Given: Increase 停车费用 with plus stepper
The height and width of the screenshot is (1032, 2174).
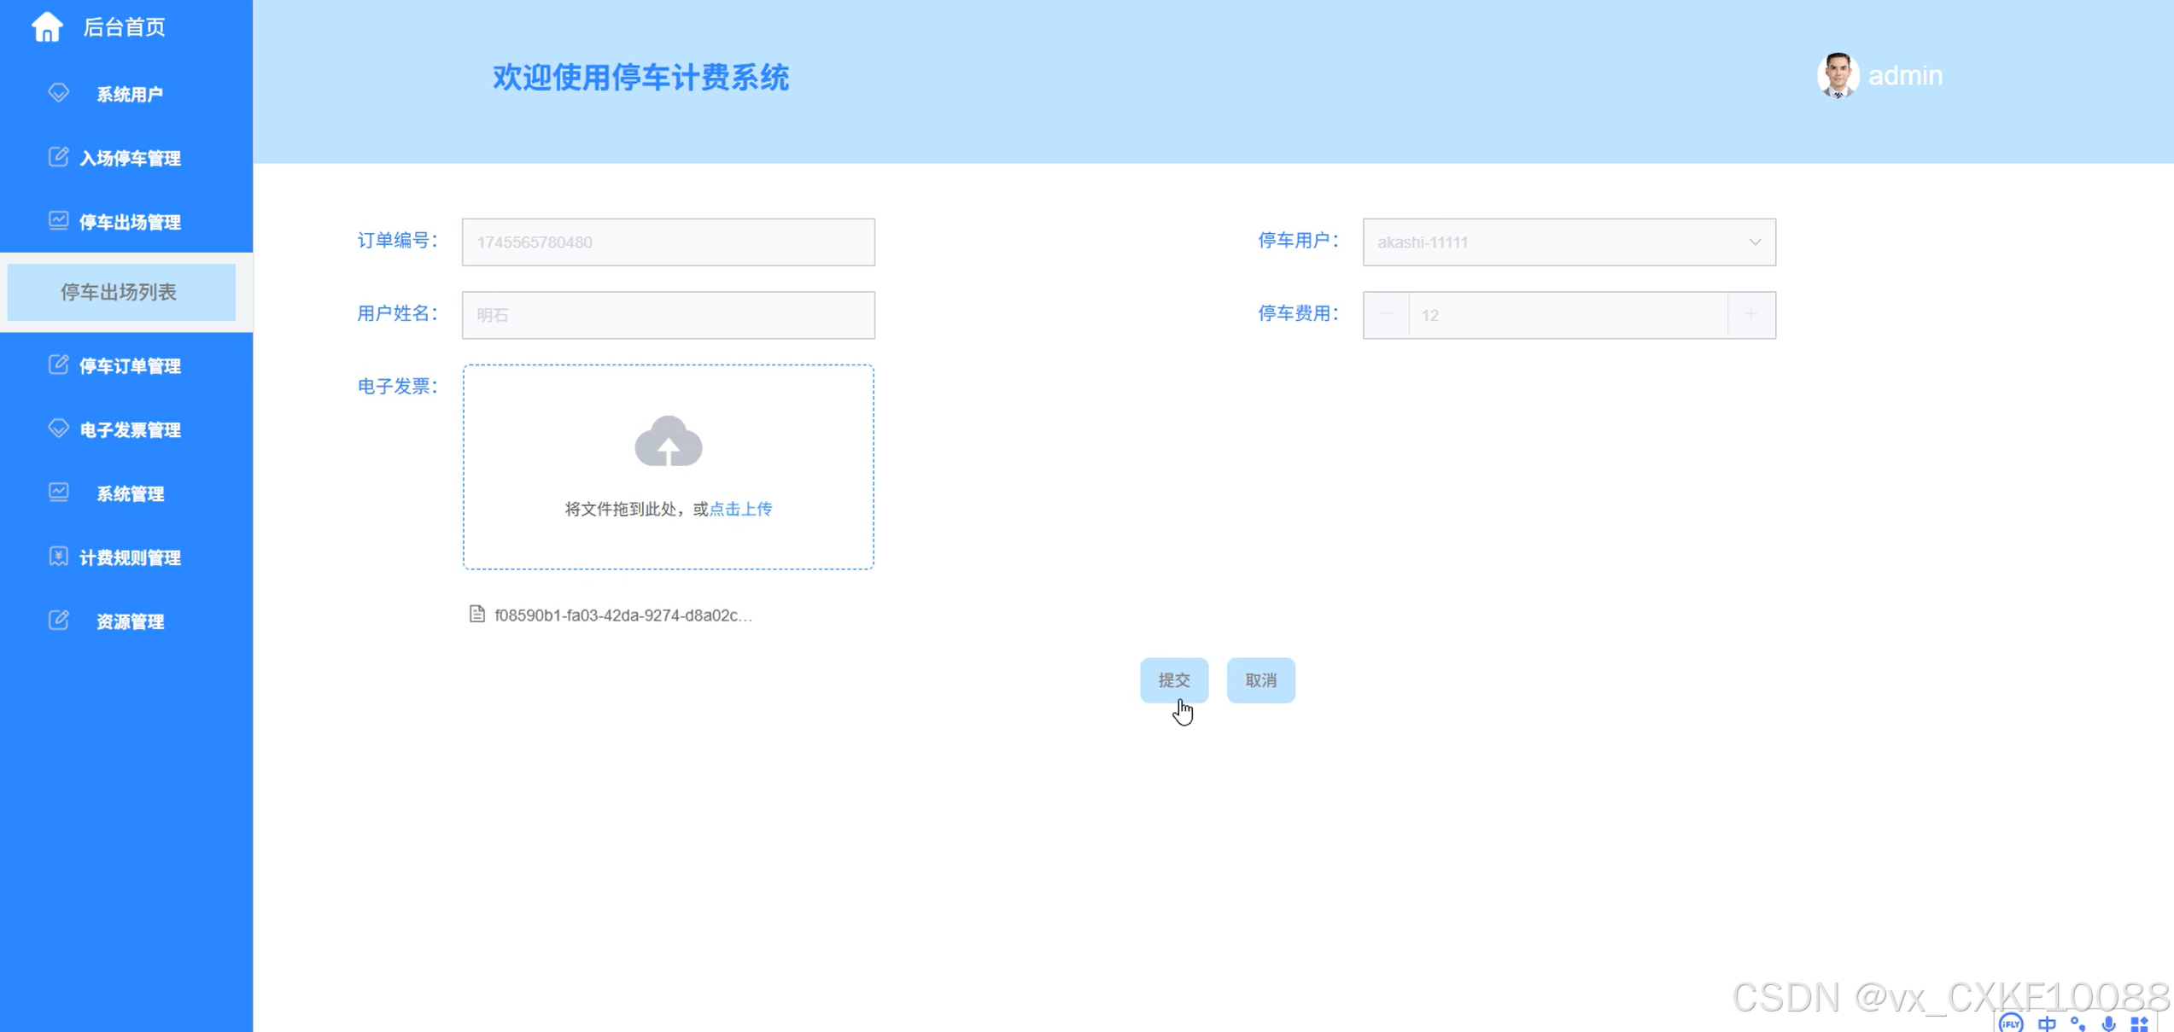Looking at the screenshot, I should (1750, 314).
